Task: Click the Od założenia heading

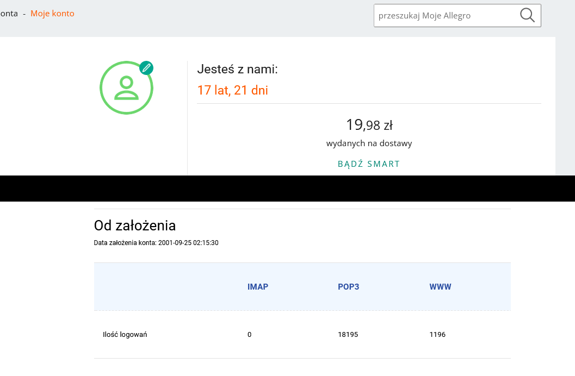Action: [x=135, y=225]
